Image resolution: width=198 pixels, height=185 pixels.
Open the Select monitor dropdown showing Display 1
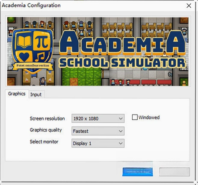coord(98,143)
